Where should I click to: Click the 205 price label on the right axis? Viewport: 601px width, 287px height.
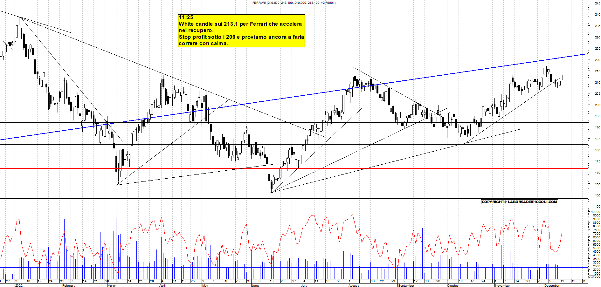tap(598, 94)
